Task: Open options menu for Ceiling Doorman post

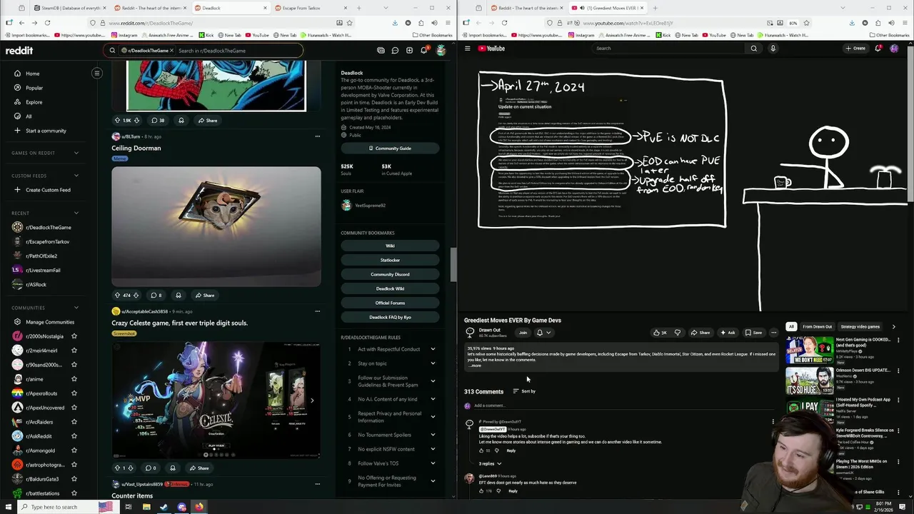Action: (317, 136)
